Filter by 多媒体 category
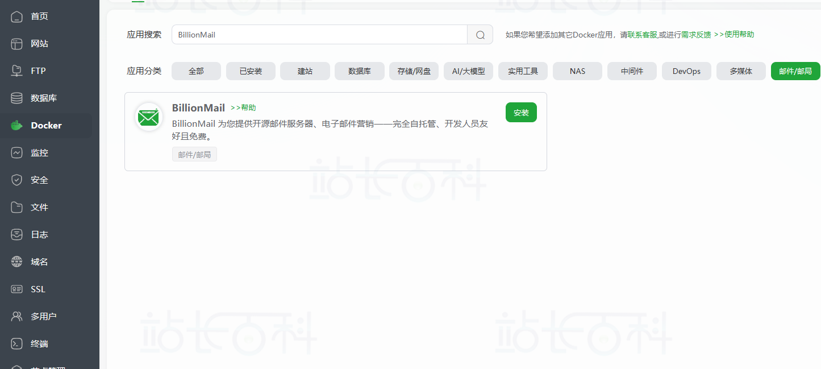This screenshot has width=821, height=369. click(741, 71)
